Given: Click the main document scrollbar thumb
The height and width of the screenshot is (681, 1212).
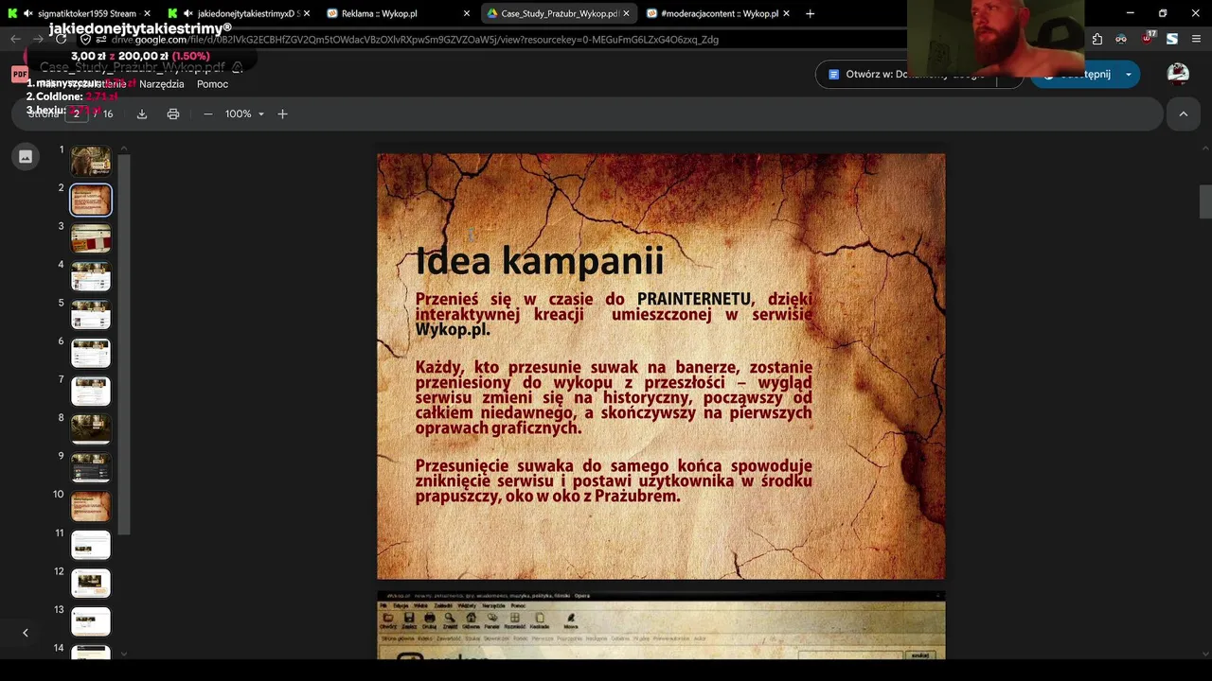Looking at the screenshot, I should [x=1205, y=201].
